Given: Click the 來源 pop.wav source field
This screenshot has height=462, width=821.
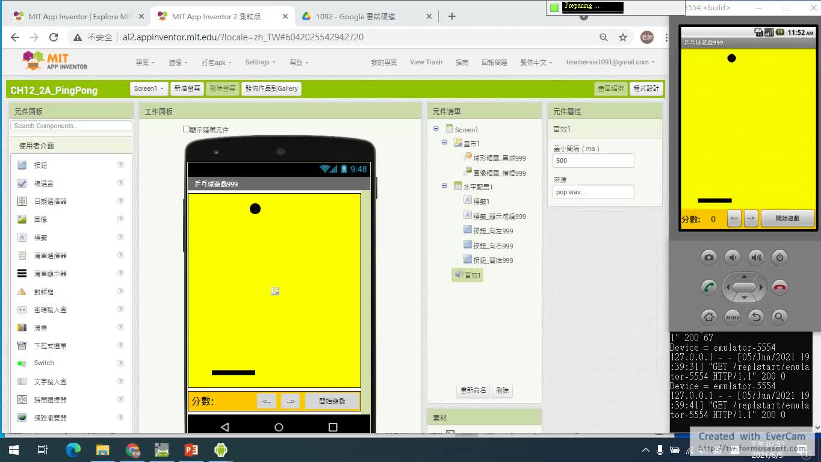Looking at the screenshot, I should tap(593, 192).
